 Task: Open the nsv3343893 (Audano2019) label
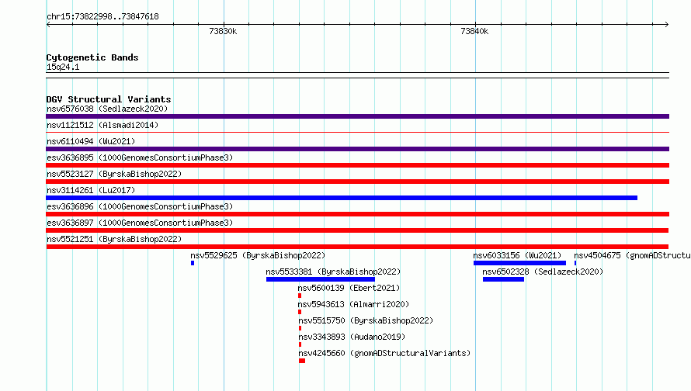click(352, 337)
